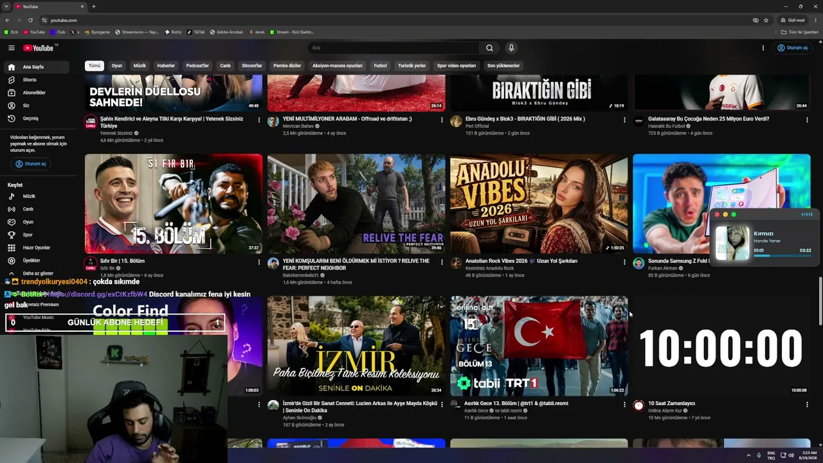The image size is (823, 463).
Task: Open Tüm Yer İşaretleri bookmarks folder
Action: pyautogui.click(x=799, y=32)
